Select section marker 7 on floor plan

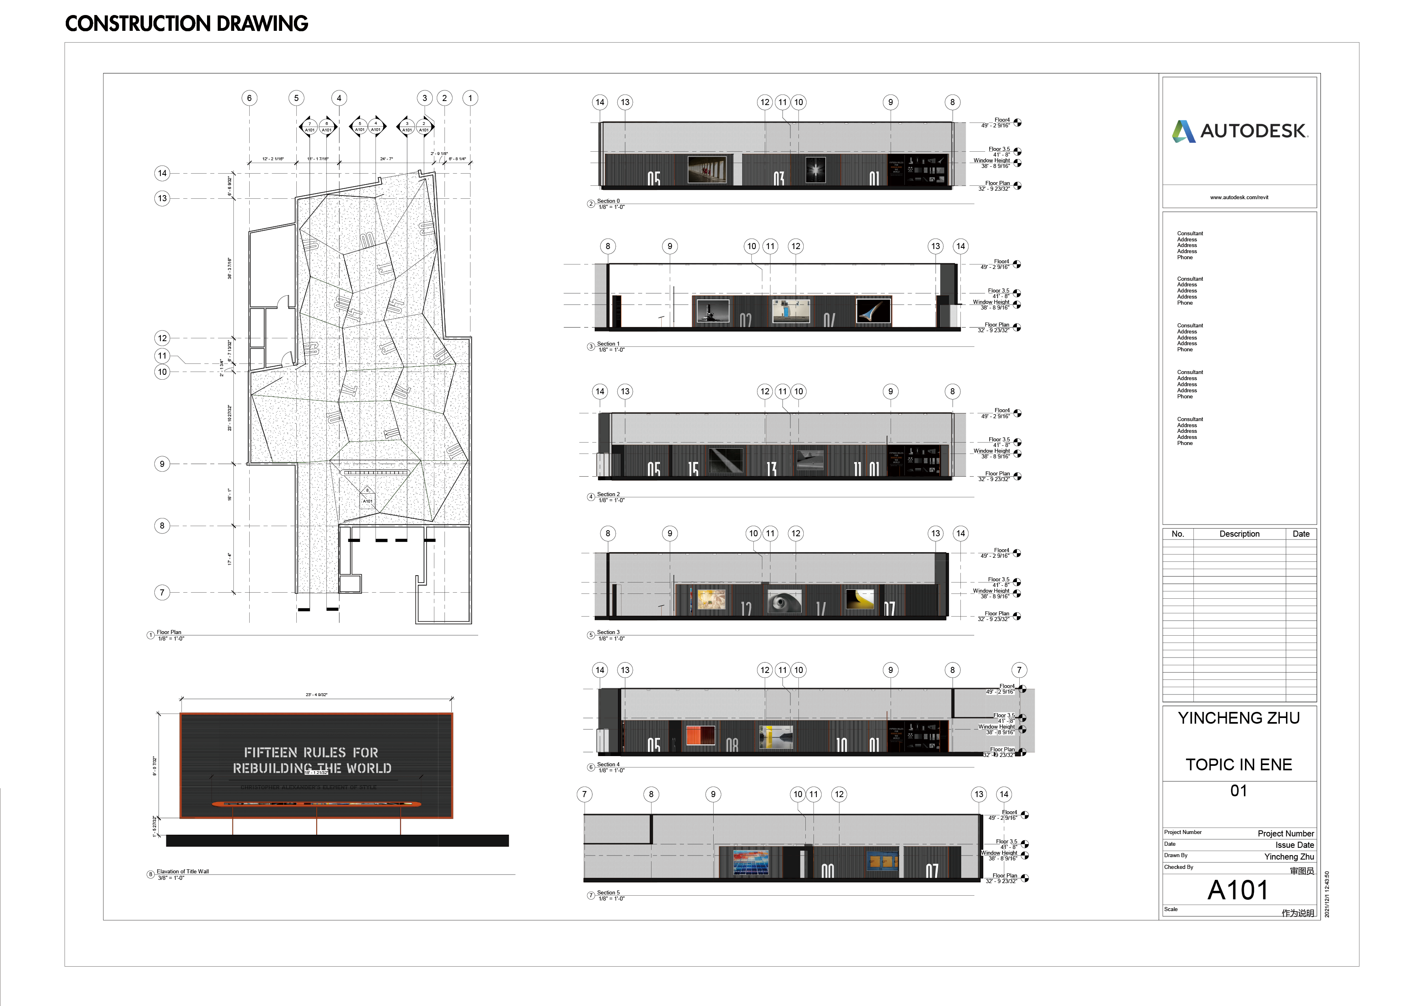click(309, 127)
